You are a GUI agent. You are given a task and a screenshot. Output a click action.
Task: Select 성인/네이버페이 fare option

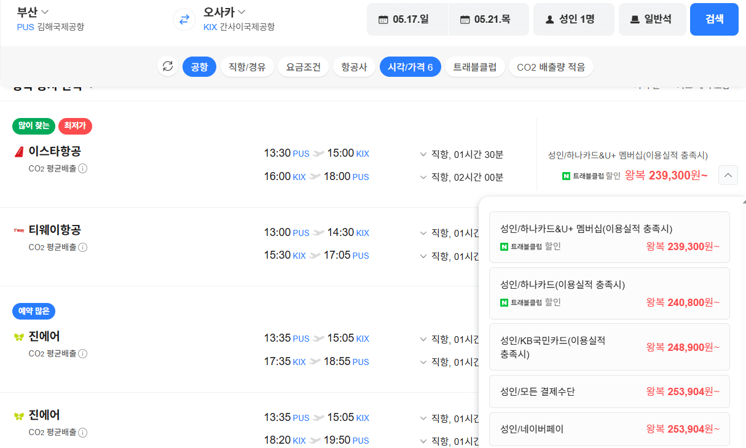coord(610,429)
